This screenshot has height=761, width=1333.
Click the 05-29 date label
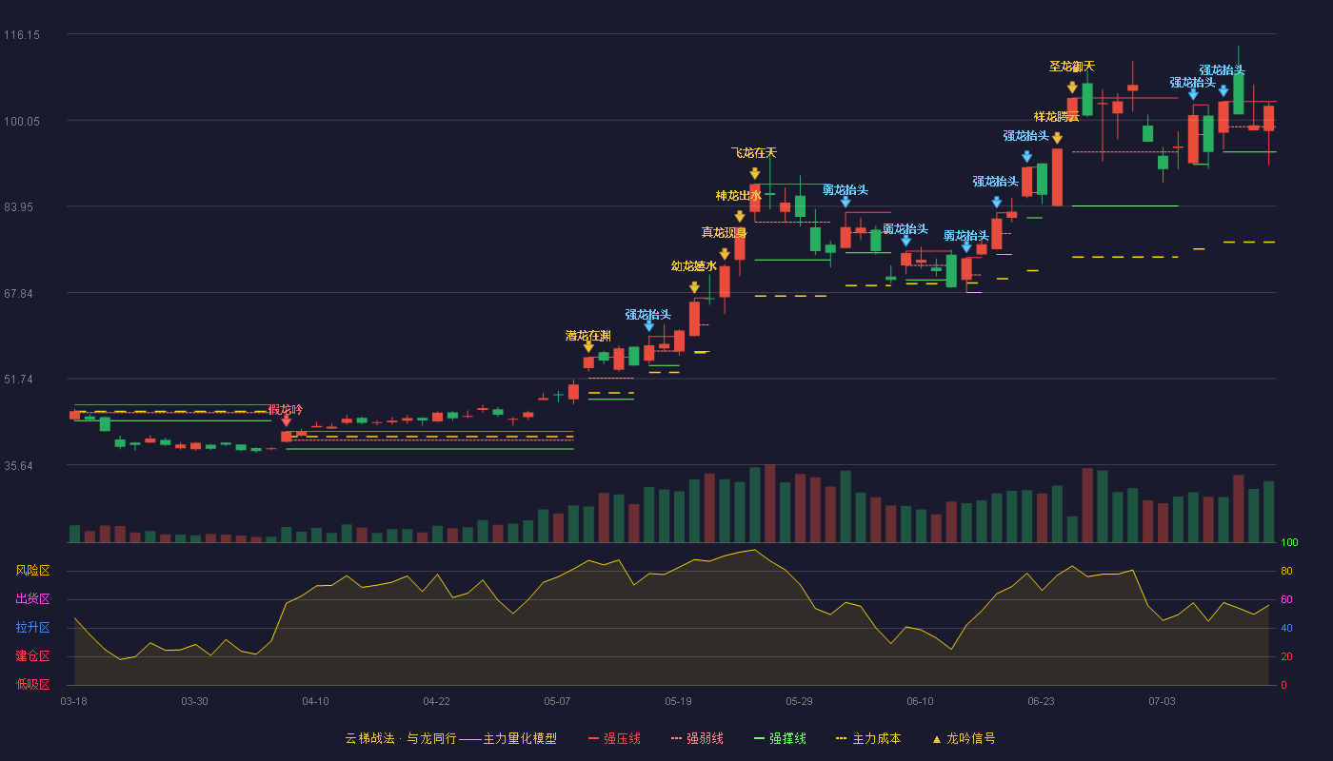click(799, 701)
